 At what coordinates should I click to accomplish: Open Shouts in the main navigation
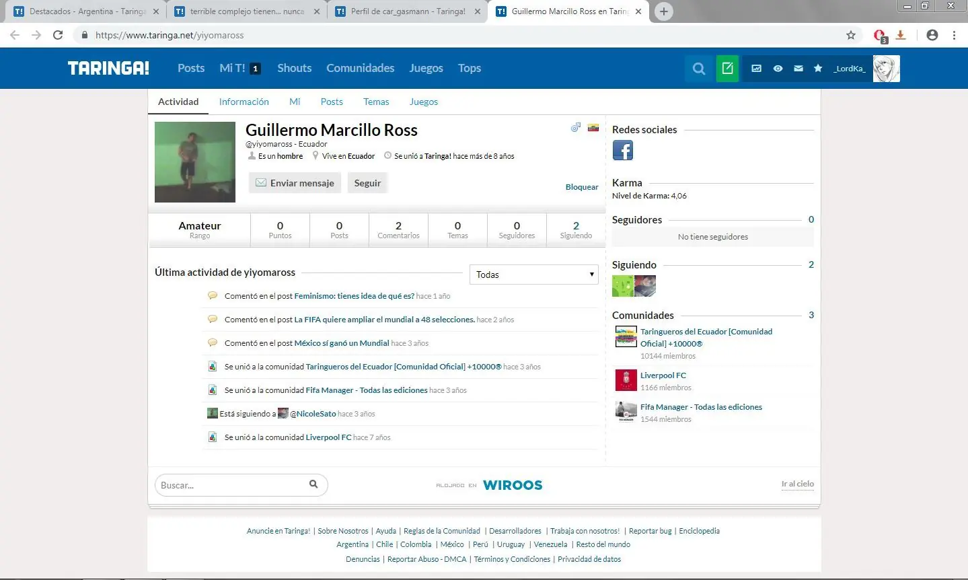pos(295,68)
